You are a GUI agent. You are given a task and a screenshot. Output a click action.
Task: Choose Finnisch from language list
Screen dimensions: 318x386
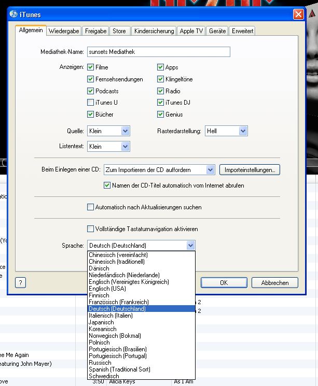(142, 295)
